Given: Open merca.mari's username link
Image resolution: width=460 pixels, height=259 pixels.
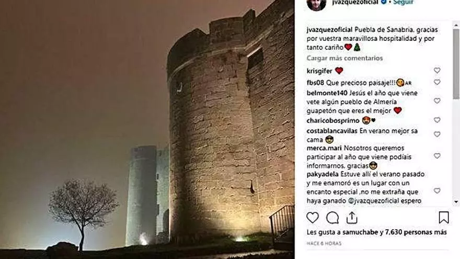Looking at the screenshot, I should (324, 148).
